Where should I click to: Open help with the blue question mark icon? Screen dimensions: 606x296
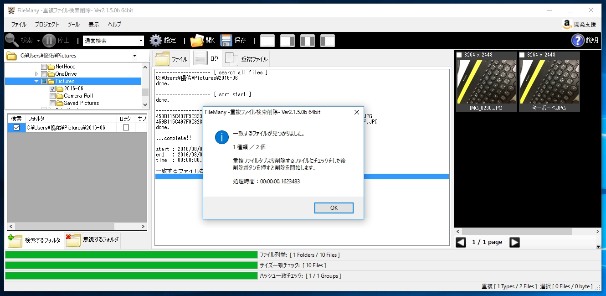(578, 41)
